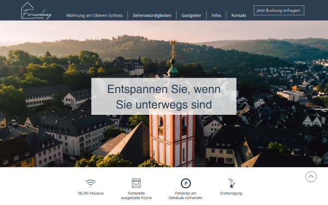Click the 'Parkplatz am Gebäude vorhanden' text

point(185,196)
